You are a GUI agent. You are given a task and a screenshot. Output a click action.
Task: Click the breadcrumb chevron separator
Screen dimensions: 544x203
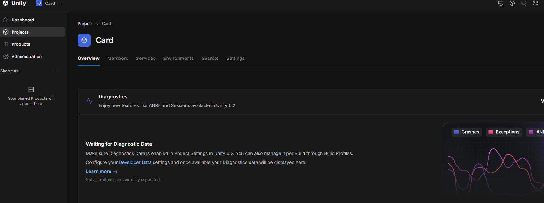coord(97,24)
